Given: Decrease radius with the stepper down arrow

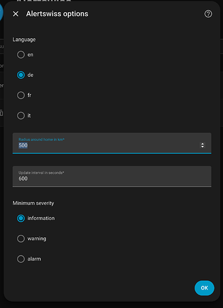Looking at the screenshot, I should [x=203, y=147].
